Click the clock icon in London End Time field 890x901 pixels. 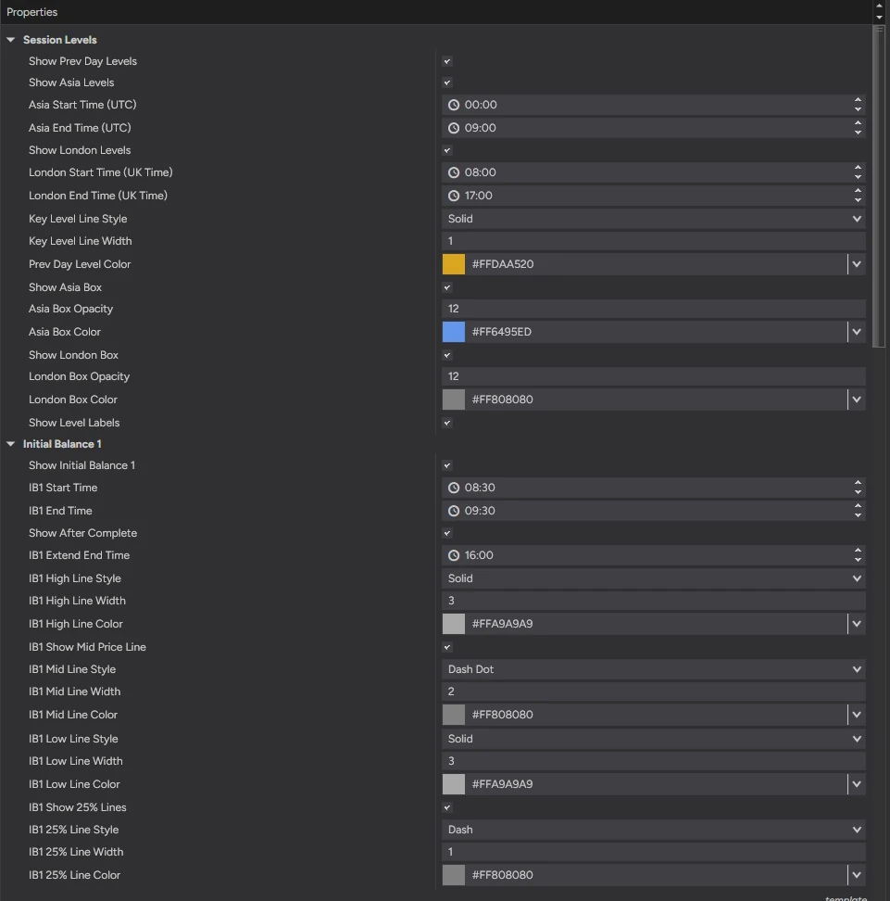tap(454, 196)
